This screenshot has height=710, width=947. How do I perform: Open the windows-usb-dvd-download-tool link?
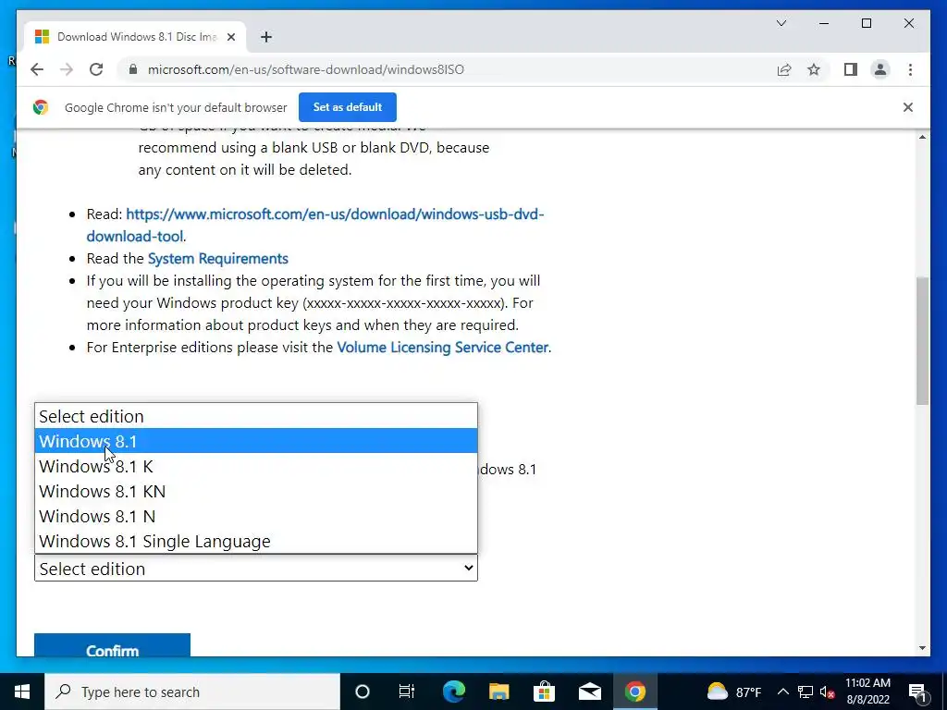pyautogui.click(x=315, y=226)
